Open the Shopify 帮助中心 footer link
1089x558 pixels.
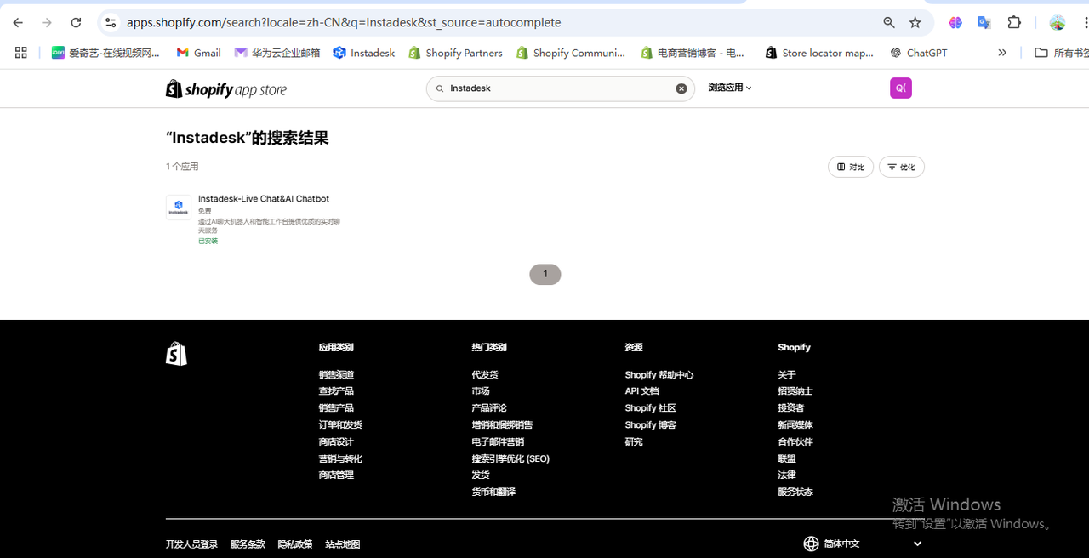pos(659,375)
